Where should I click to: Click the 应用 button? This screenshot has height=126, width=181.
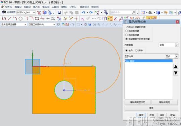pos(152,115)
